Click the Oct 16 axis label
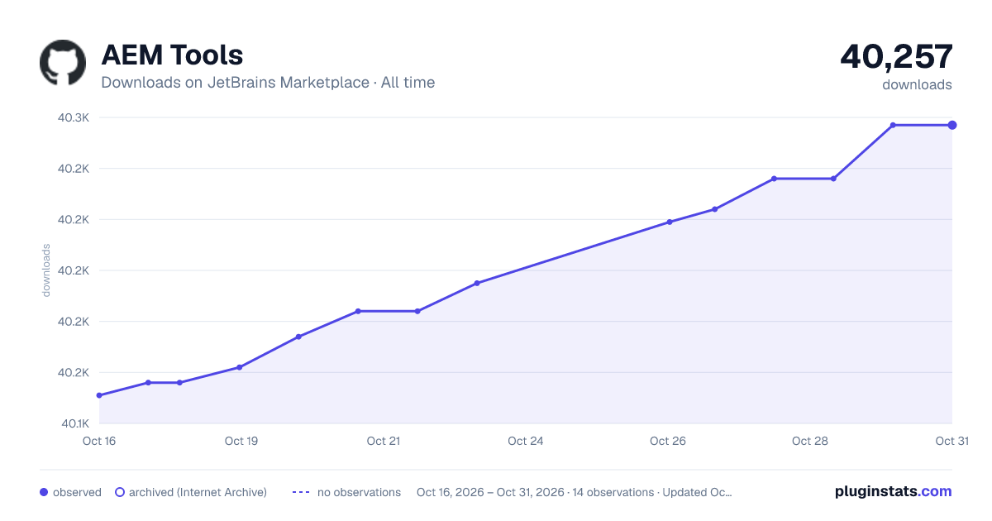This screenshot has height=521, width=992. coord(99,441)
